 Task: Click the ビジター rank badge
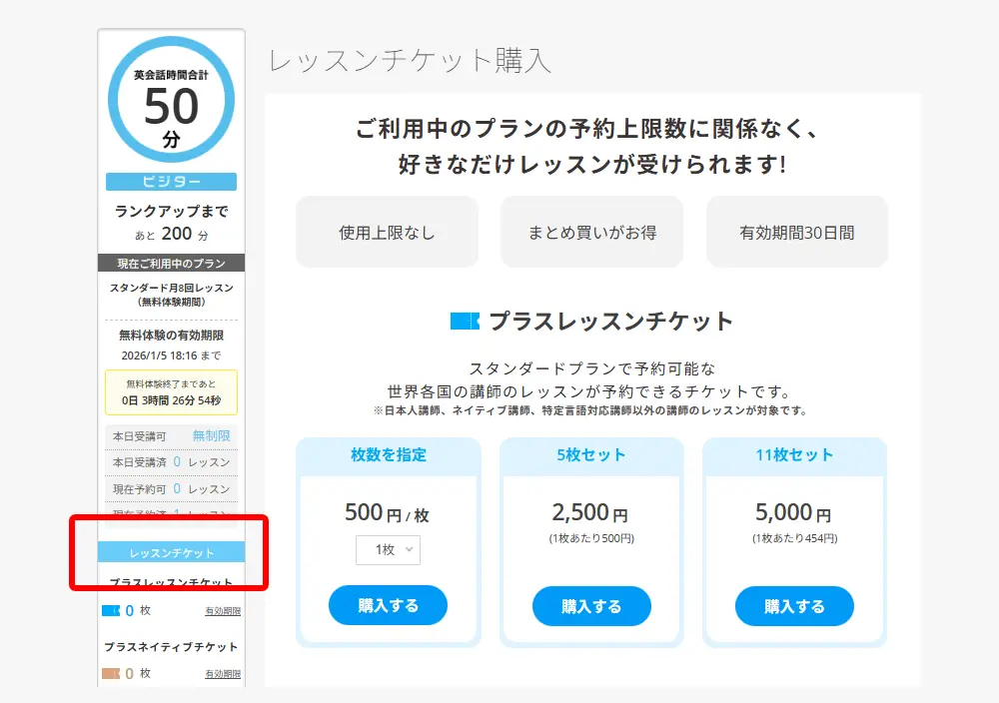[x=171, y=182]
